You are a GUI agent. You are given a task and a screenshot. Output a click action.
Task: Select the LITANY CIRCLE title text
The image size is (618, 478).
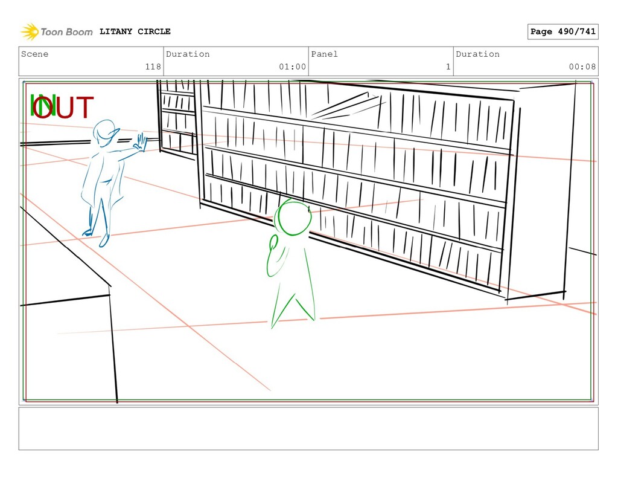[135, 31]
